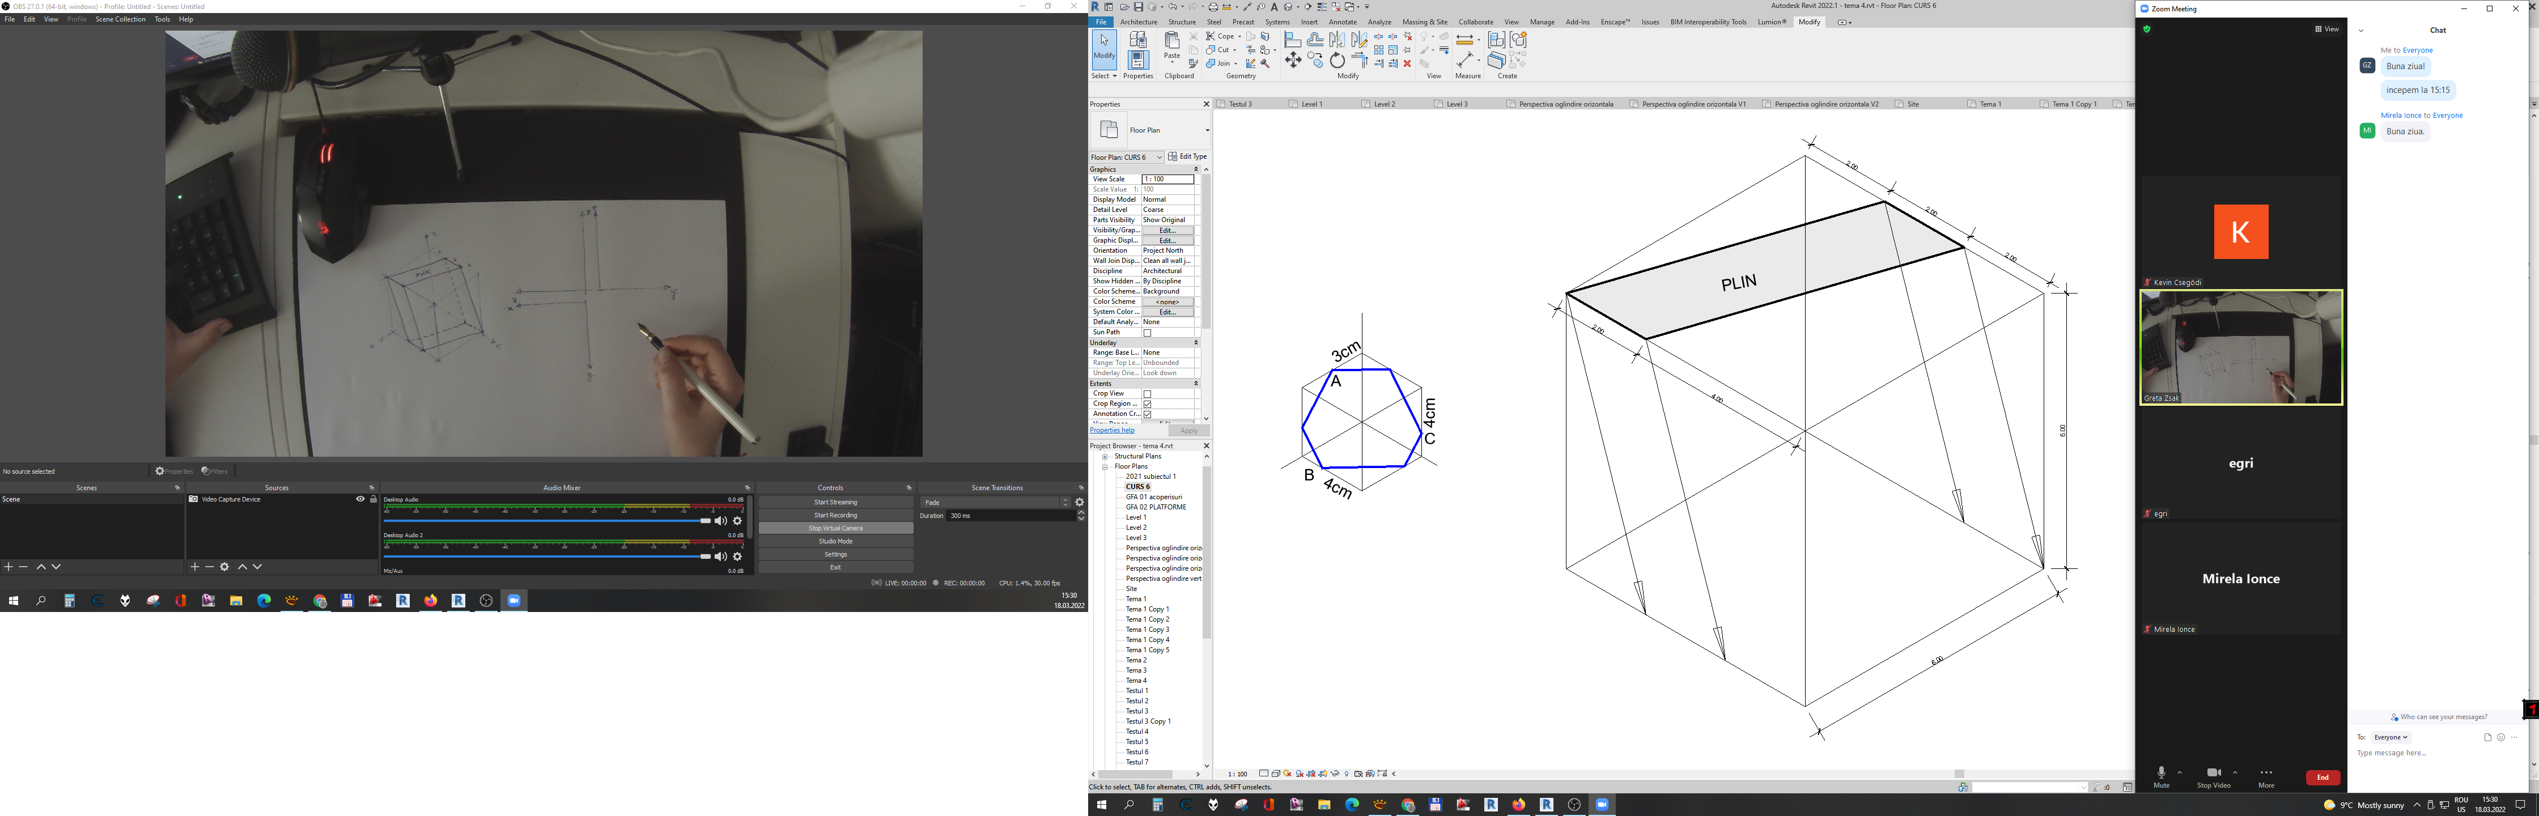Check the Crop View checkbox
Image resolution: width=2539 pixels, height=816 pixels.
(1147, 394)
